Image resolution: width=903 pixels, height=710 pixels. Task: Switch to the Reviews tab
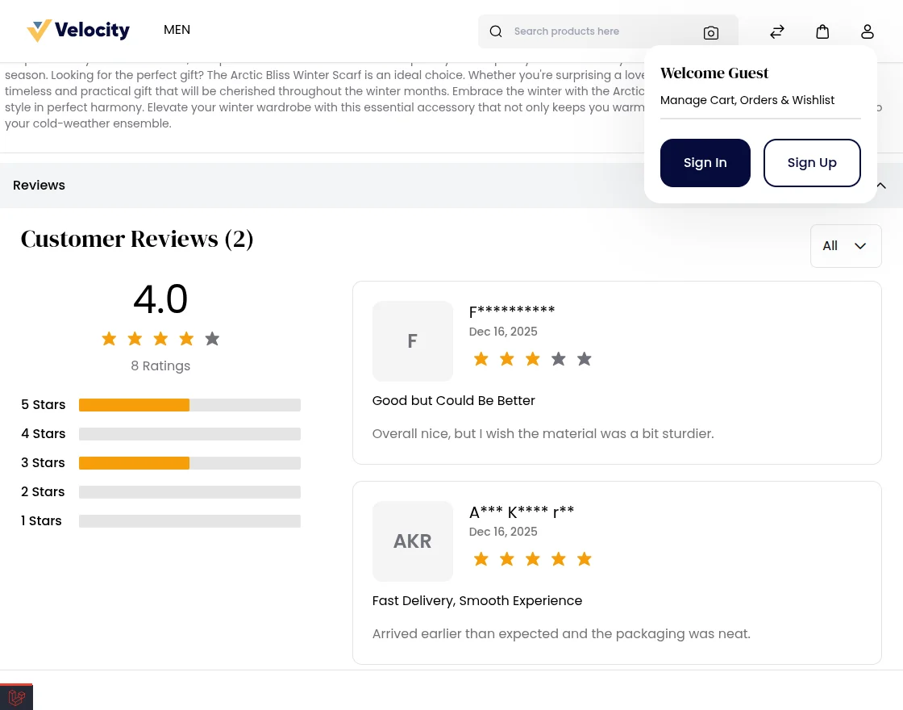[39, 185]
